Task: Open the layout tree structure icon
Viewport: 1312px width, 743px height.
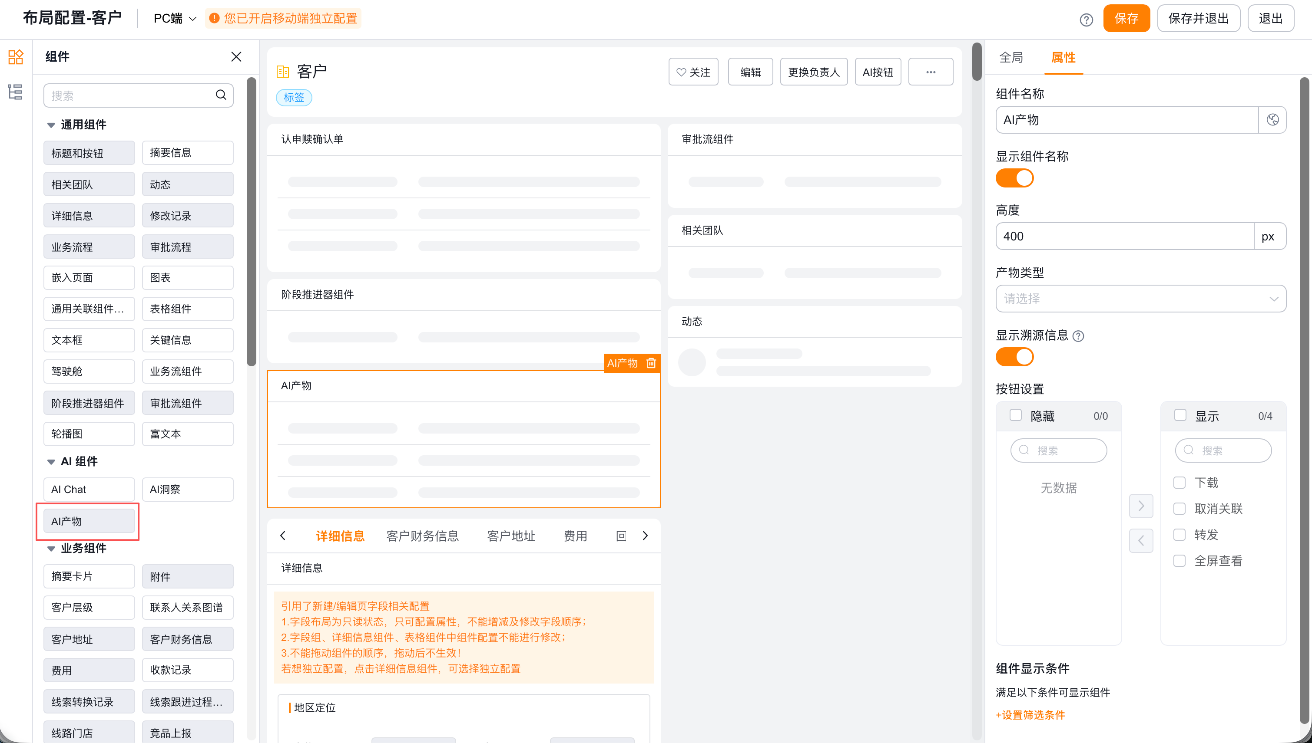Action: pyautogui.click(x=16, y=92)
